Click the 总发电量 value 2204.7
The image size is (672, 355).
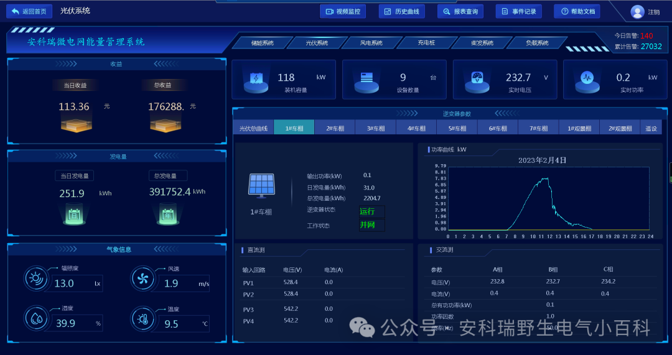tap(371, 198)
